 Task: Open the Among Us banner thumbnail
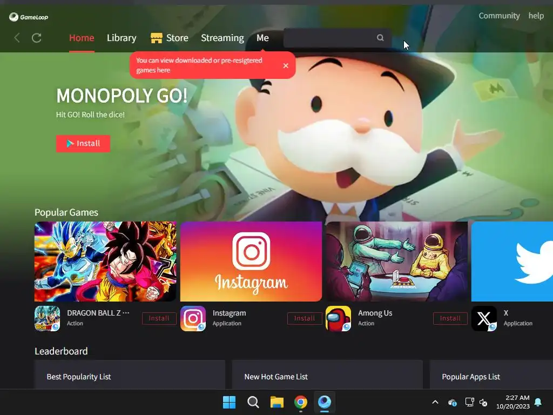pos(397,262)
